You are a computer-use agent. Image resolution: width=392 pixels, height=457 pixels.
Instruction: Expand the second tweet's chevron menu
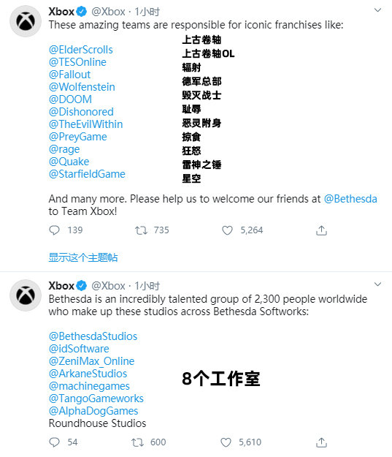[x=377, y=284]
